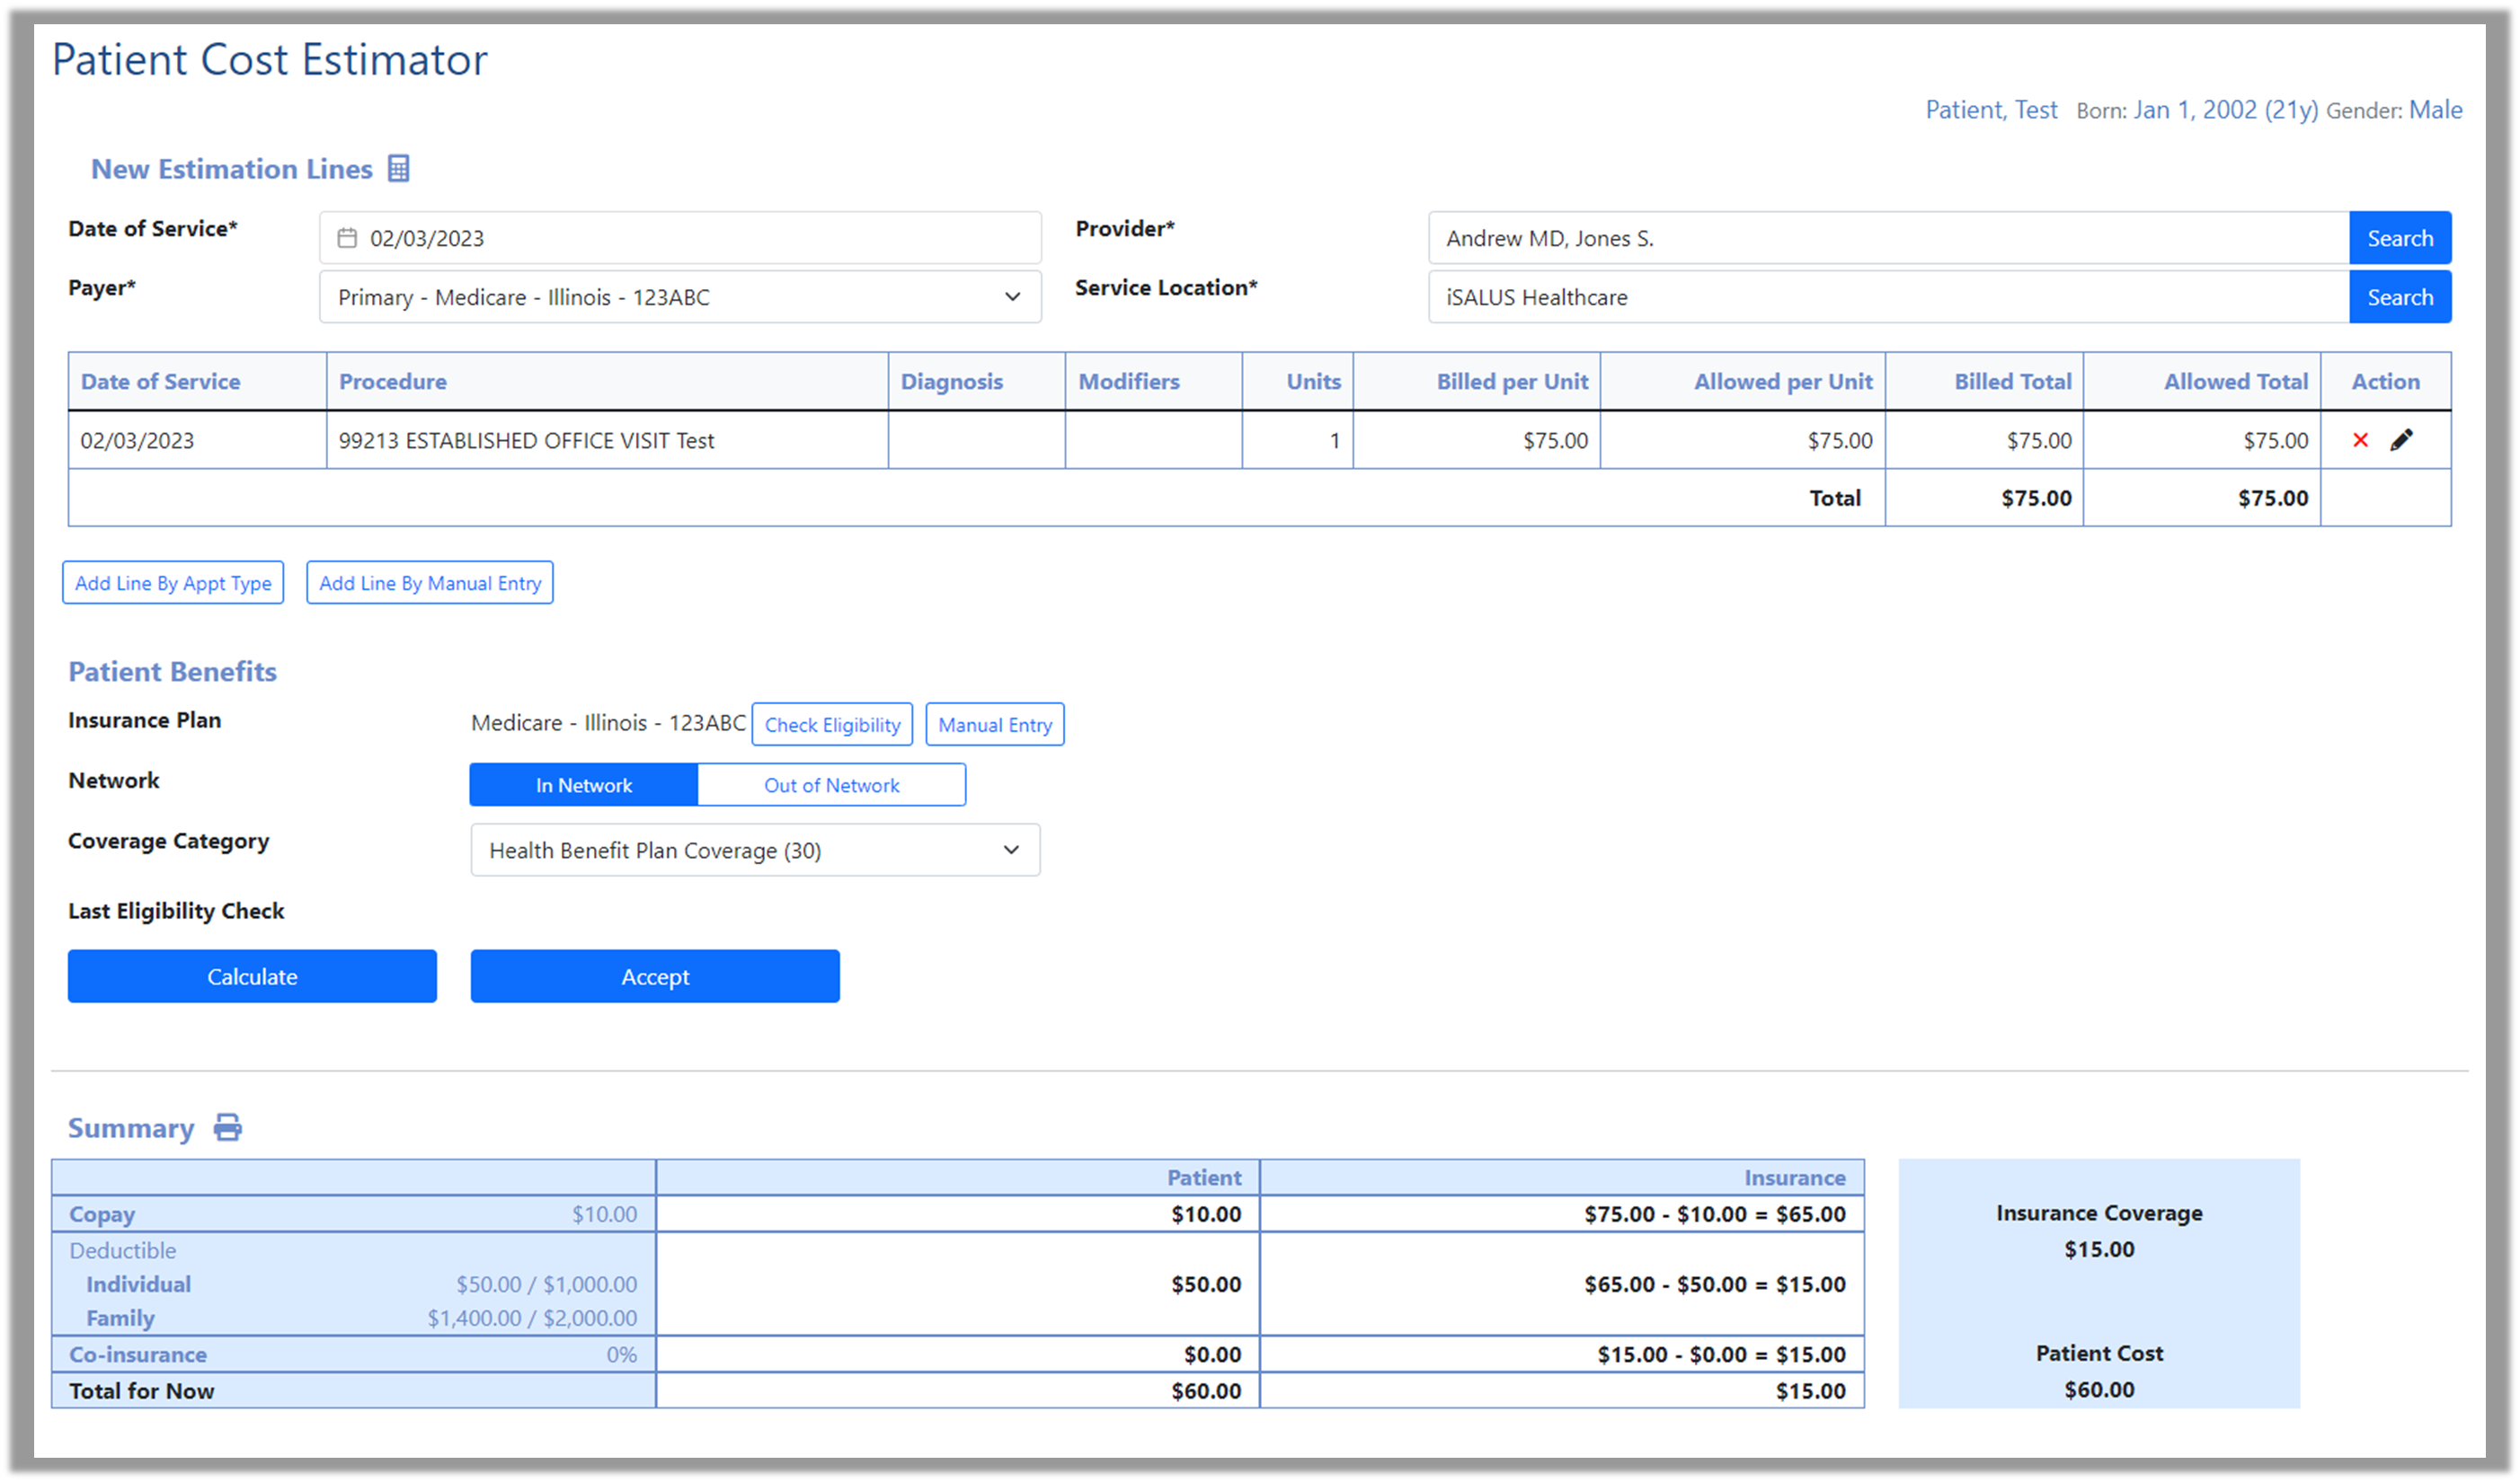Switch to Out of Network
2520x1482 pixels.
(x=831, y=786)
